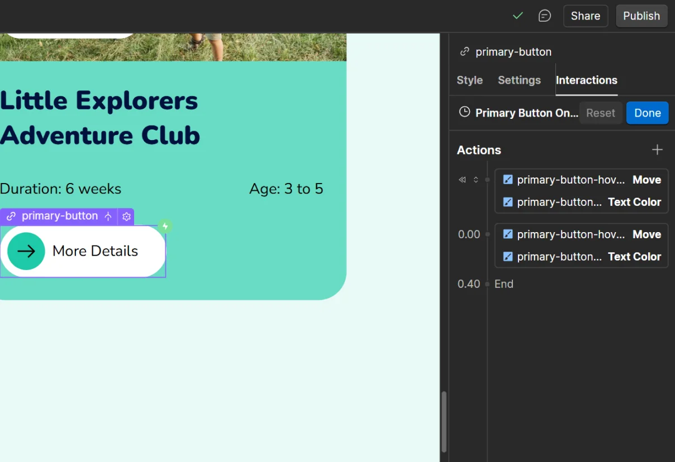
Task: Select the Little Explorers Adventure Club heading
Action: pyautogui.click(x=100, y=118)
